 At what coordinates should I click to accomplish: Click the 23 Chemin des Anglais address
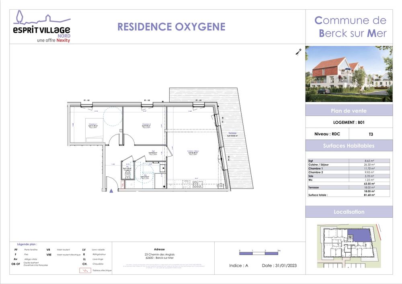[x=160, y=255]
